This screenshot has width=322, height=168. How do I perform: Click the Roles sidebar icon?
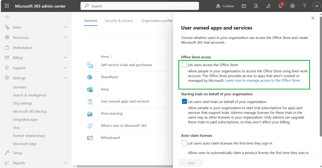coord(7,27)
